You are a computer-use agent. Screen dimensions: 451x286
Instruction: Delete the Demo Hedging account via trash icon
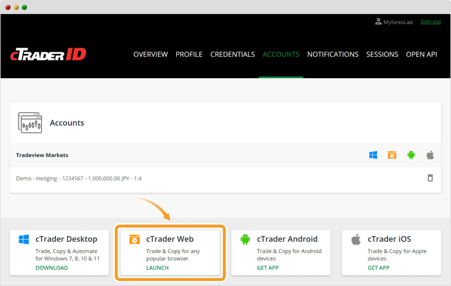pyautogui.click(x=430, y=178)
